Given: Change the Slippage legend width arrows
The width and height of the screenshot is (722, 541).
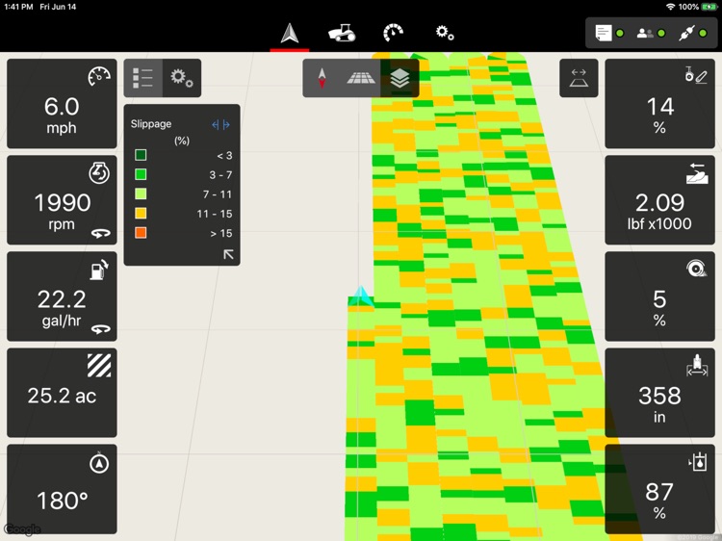Looking at the screenshot, I should [x=220, y=125].
